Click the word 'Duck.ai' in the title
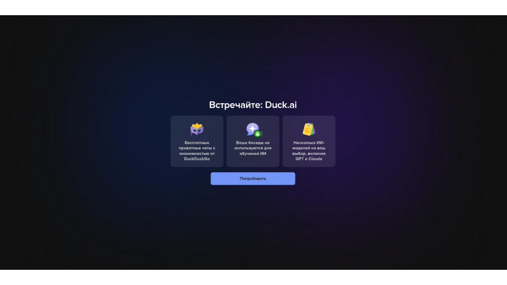This screenshot has height=285, width=507. 281,105
